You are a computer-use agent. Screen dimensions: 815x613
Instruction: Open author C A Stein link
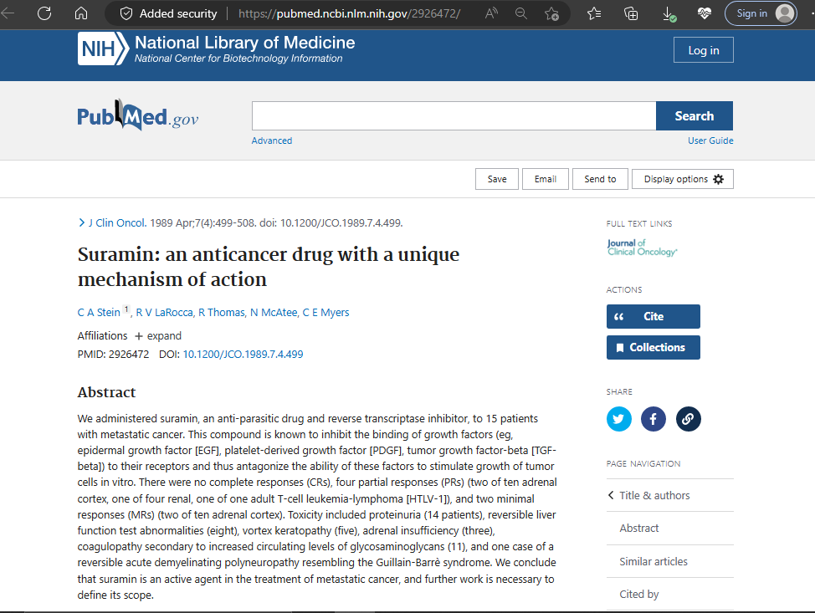tap(99, 313)
